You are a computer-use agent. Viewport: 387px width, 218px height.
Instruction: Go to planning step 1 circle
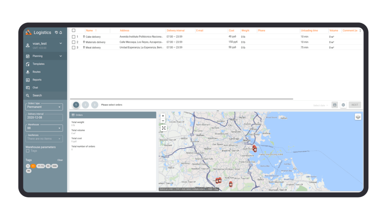(76, 105)
